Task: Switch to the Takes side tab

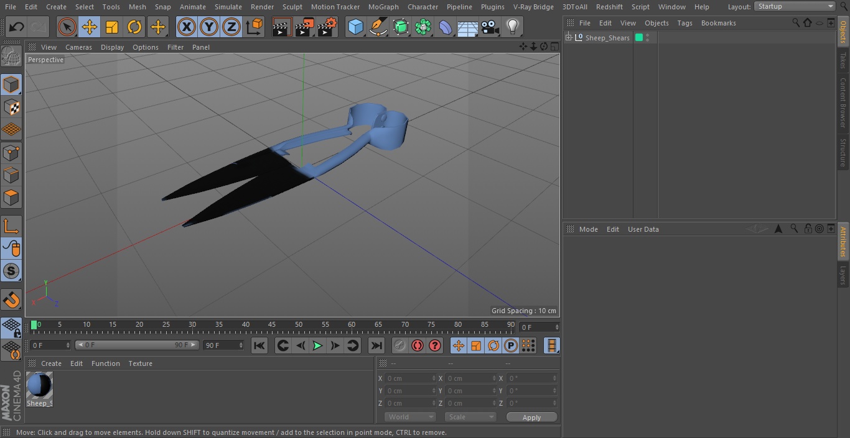Action: click(x=843, y=60)
